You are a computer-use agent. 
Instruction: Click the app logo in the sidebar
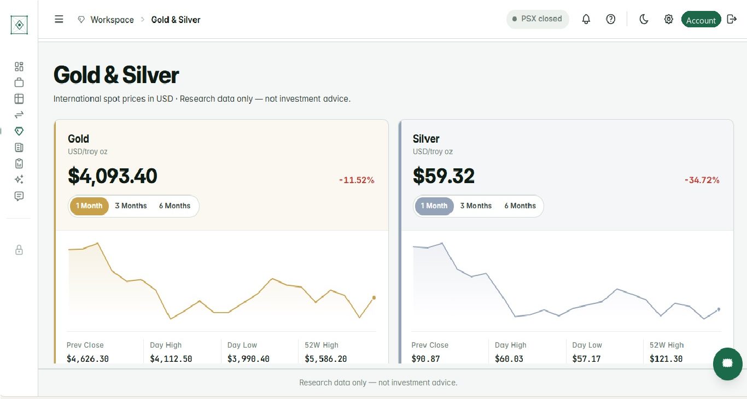[19, 25]
